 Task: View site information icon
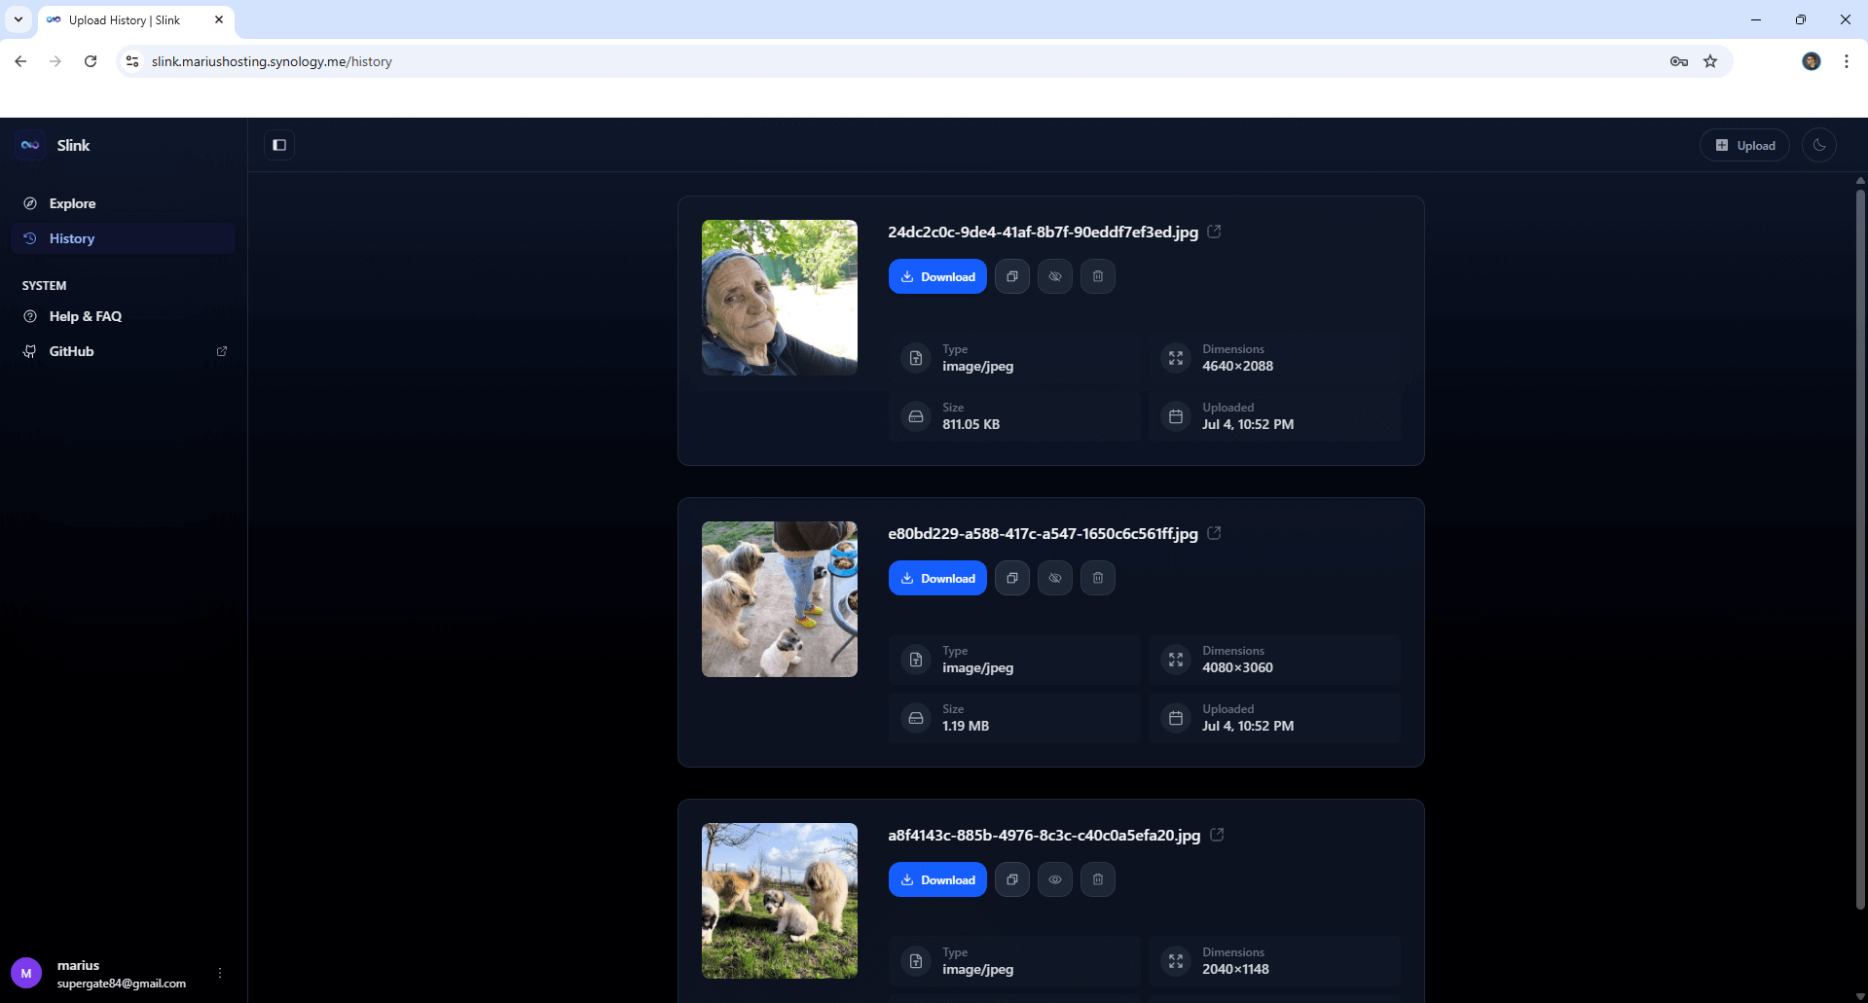pyautogui.click(x=132, y=61)
